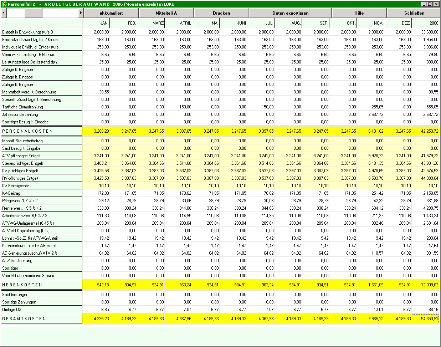441x347 pixels.
Task: Click the Mittelteil A button
Action: pos(166,13)
